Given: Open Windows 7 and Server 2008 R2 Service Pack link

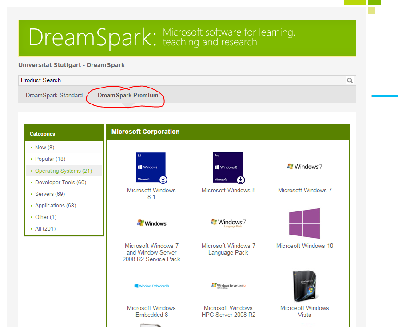Looking at the screenshot, I should (x=151, y=253).
